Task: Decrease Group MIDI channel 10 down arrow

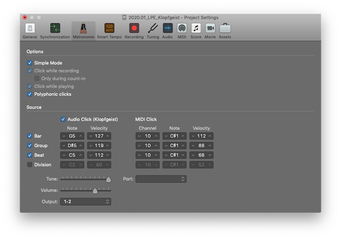Action: 139,146
